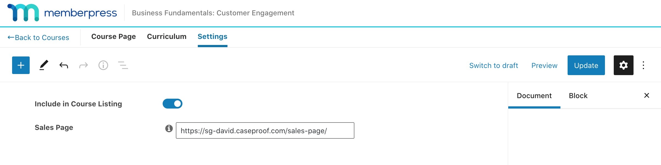This screenshot has width=661, height=165.
Task: Click the Switch to draft link
Action: (x=494, y=66)
